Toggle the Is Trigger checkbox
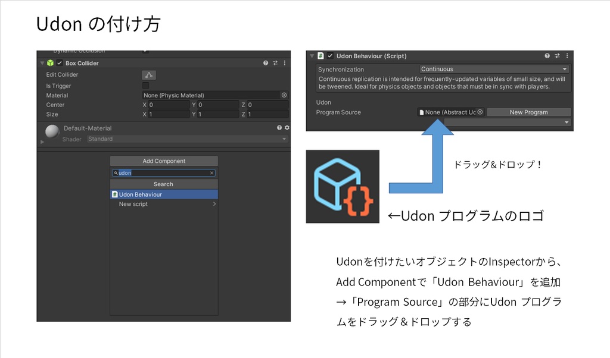 click(145, 85)
